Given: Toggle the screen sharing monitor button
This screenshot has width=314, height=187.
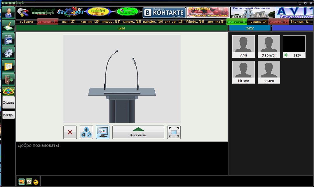Looking at the screenshot, I should click(103, 132).
